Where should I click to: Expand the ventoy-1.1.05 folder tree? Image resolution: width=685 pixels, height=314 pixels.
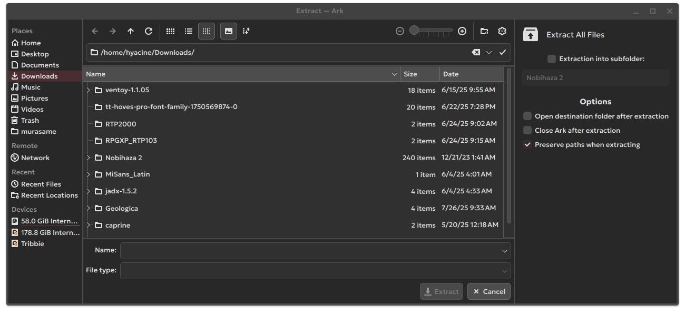click(x=89, y=90)
